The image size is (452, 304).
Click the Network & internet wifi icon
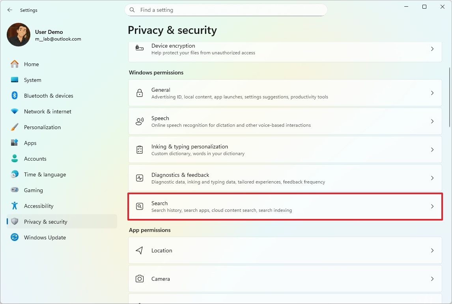point(15,111)
